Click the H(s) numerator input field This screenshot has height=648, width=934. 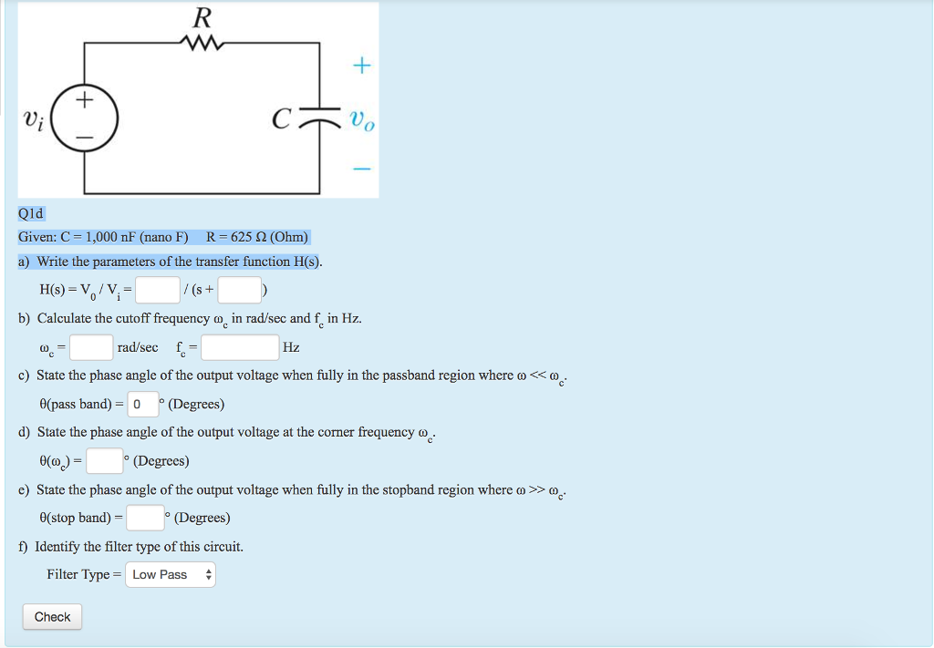[x=156, y=289]
